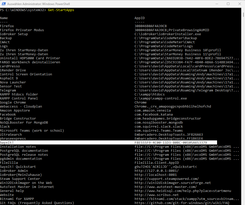
Task: Minimize the PowerShell window
Action: tap(217, 4)
